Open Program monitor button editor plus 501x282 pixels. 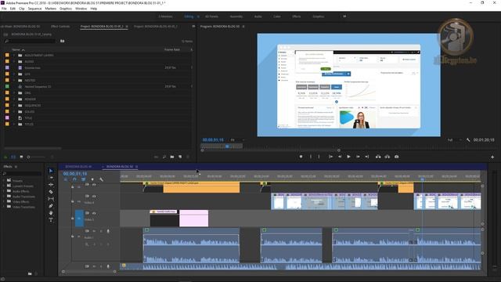[492, 157]
